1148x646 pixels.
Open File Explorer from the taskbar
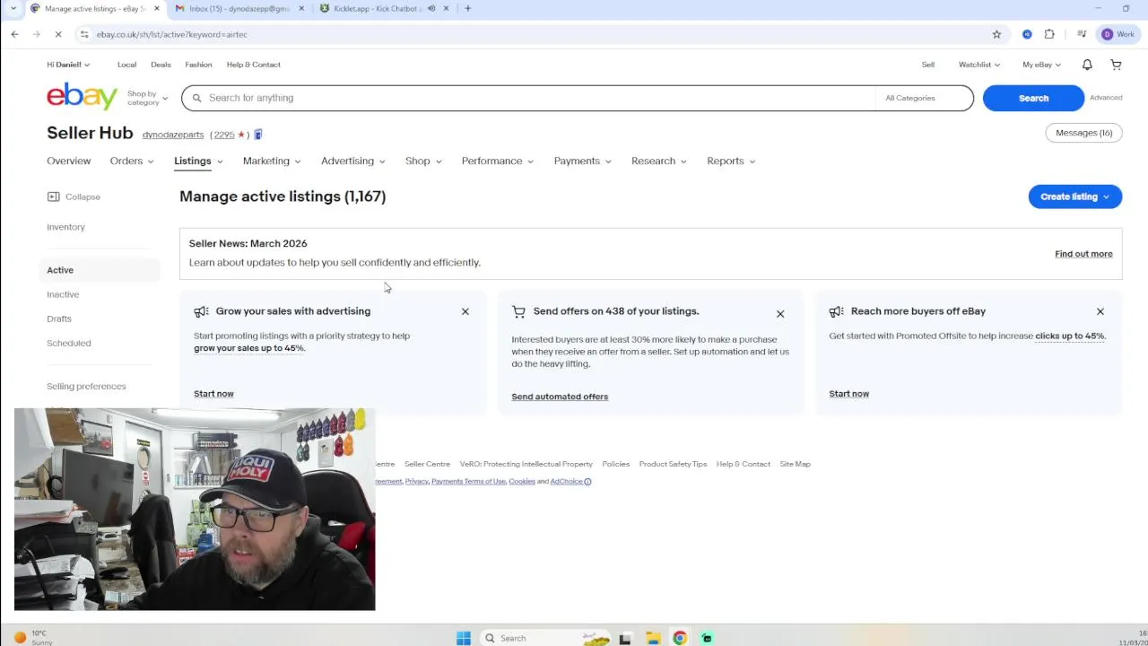pos(653,638)
